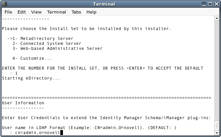Click the window menu icon in title bar

coord(4,4)
